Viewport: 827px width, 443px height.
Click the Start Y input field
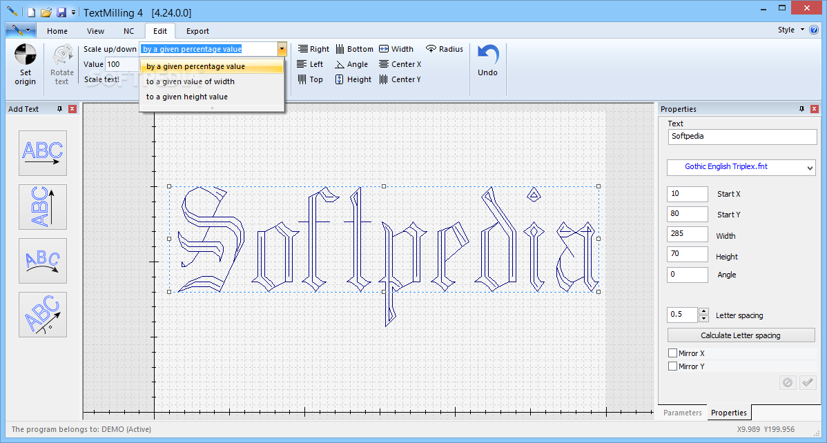pyautogui.click(x=688, y=214)
